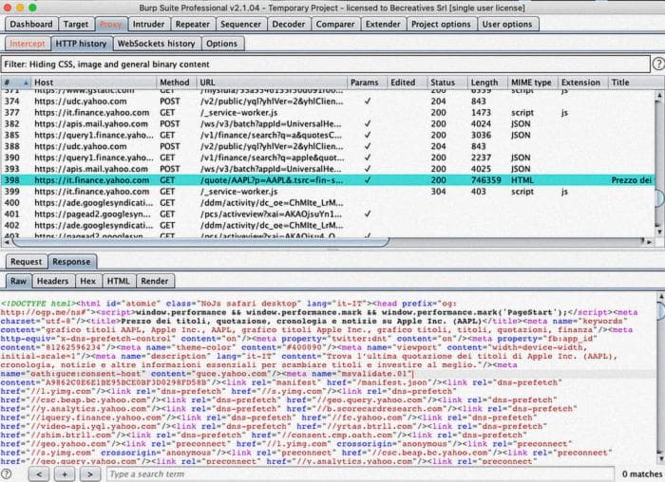Viewport: 665px width, 482px height.
Task: Select request 390 search?q=apple row
Action: click(x=328, y=158)
